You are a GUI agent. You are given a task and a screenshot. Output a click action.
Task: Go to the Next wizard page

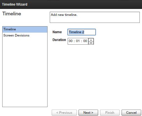click(x=88, y=113)
